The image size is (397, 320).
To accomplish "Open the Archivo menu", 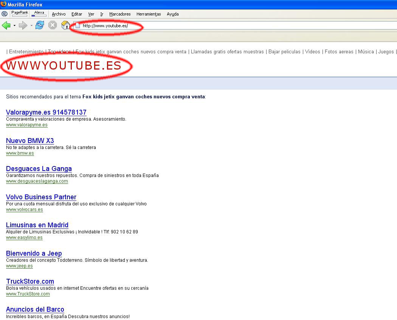I will pos(59,14).
